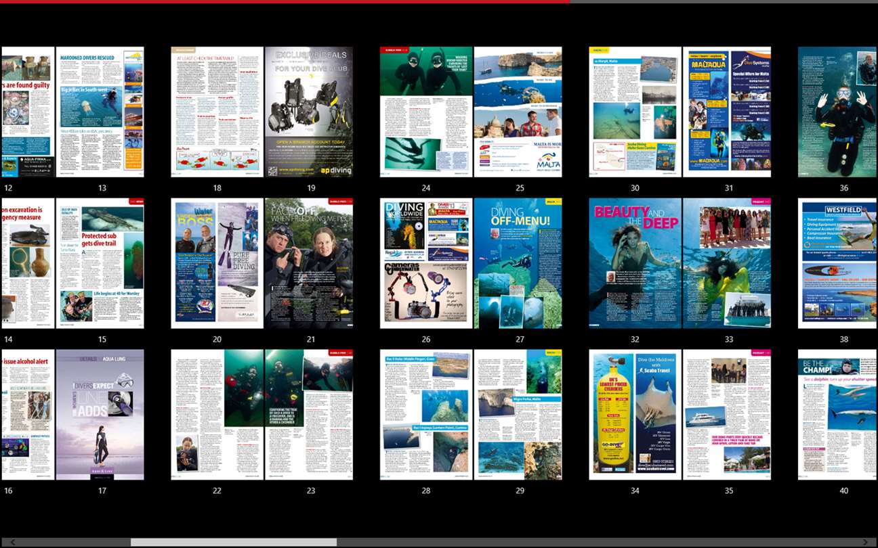Screen dimensions: 878x548
Task: Open page 34 lowest priced cylinders advert thumbnail
Action: 635,415
